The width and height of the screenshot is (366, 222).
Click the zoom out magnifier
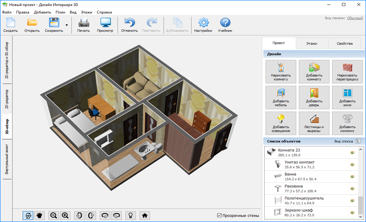tap(54, 215)
